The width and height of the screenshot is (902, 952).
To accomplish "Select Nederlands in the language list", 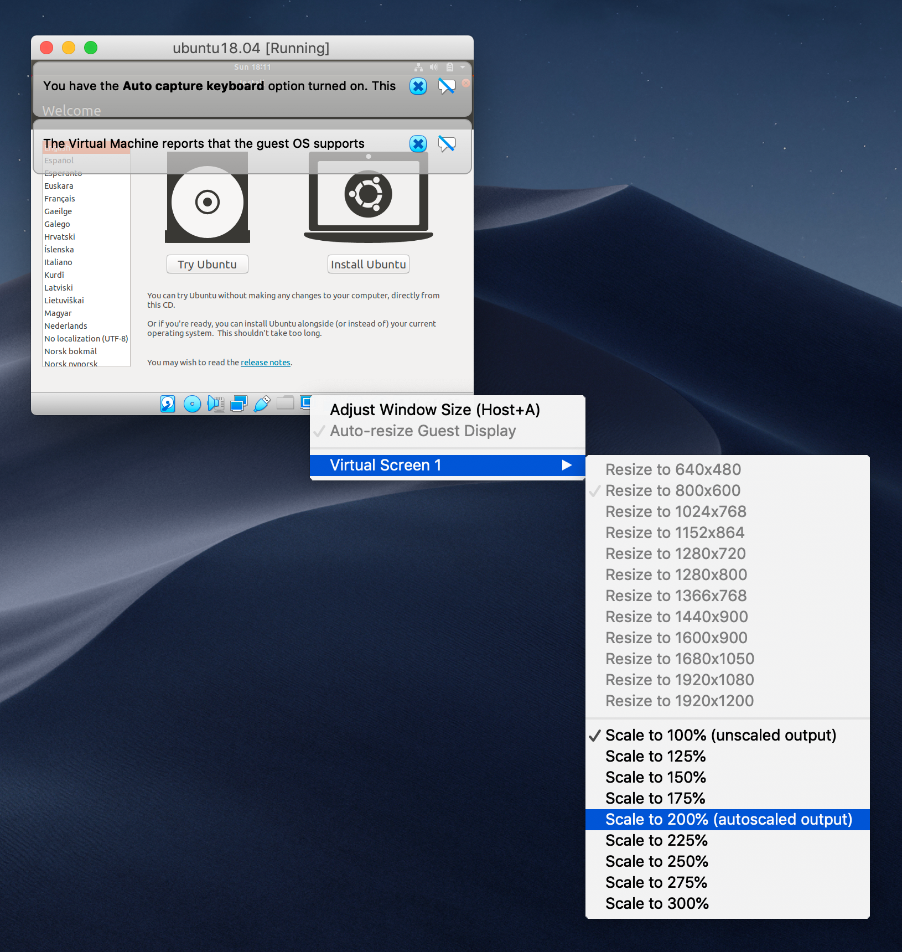I will (x=86, y=326).
